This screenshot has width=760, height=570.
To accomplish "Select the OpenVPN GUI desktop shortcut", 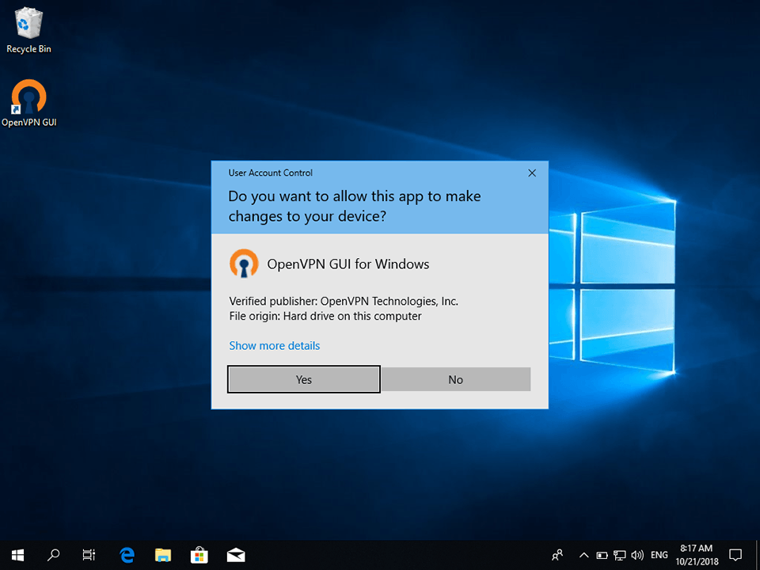I will 29,103.
